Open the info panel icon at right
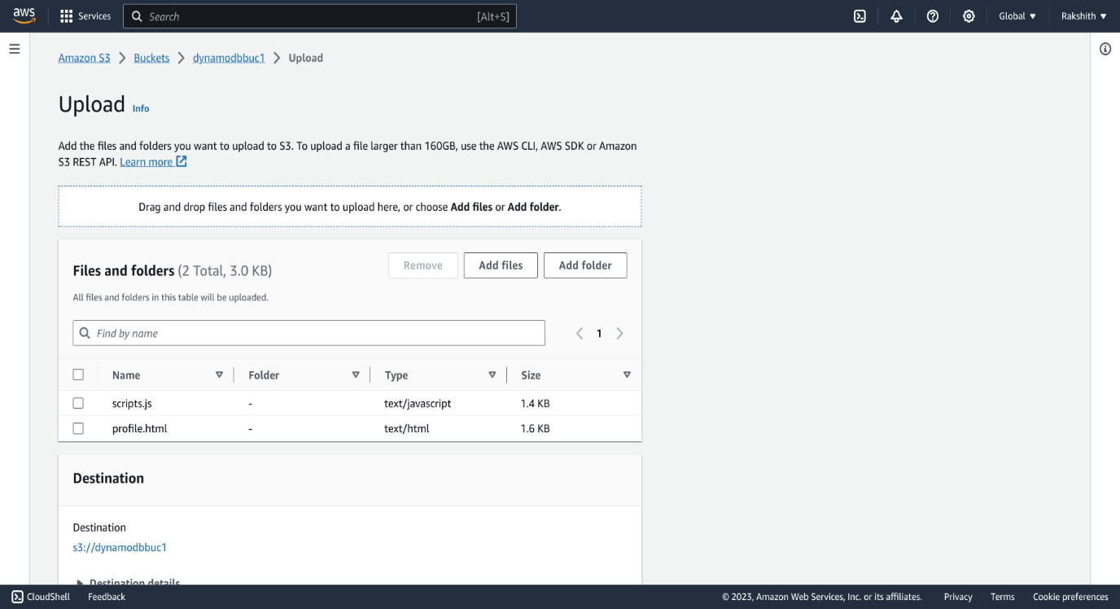This screenshot has height=609, width=1120. [x=1105, y=49]
